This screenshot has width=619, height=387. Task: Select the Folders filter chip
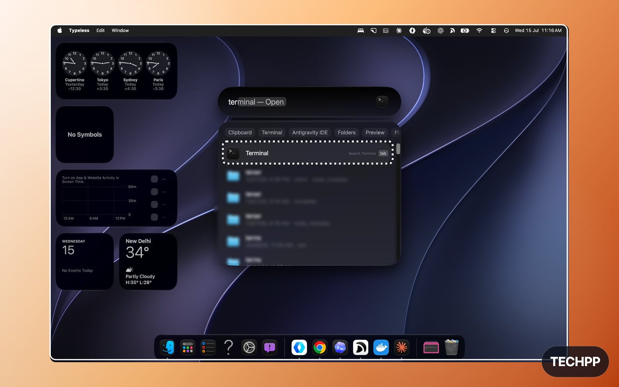[x=347, y=132]
